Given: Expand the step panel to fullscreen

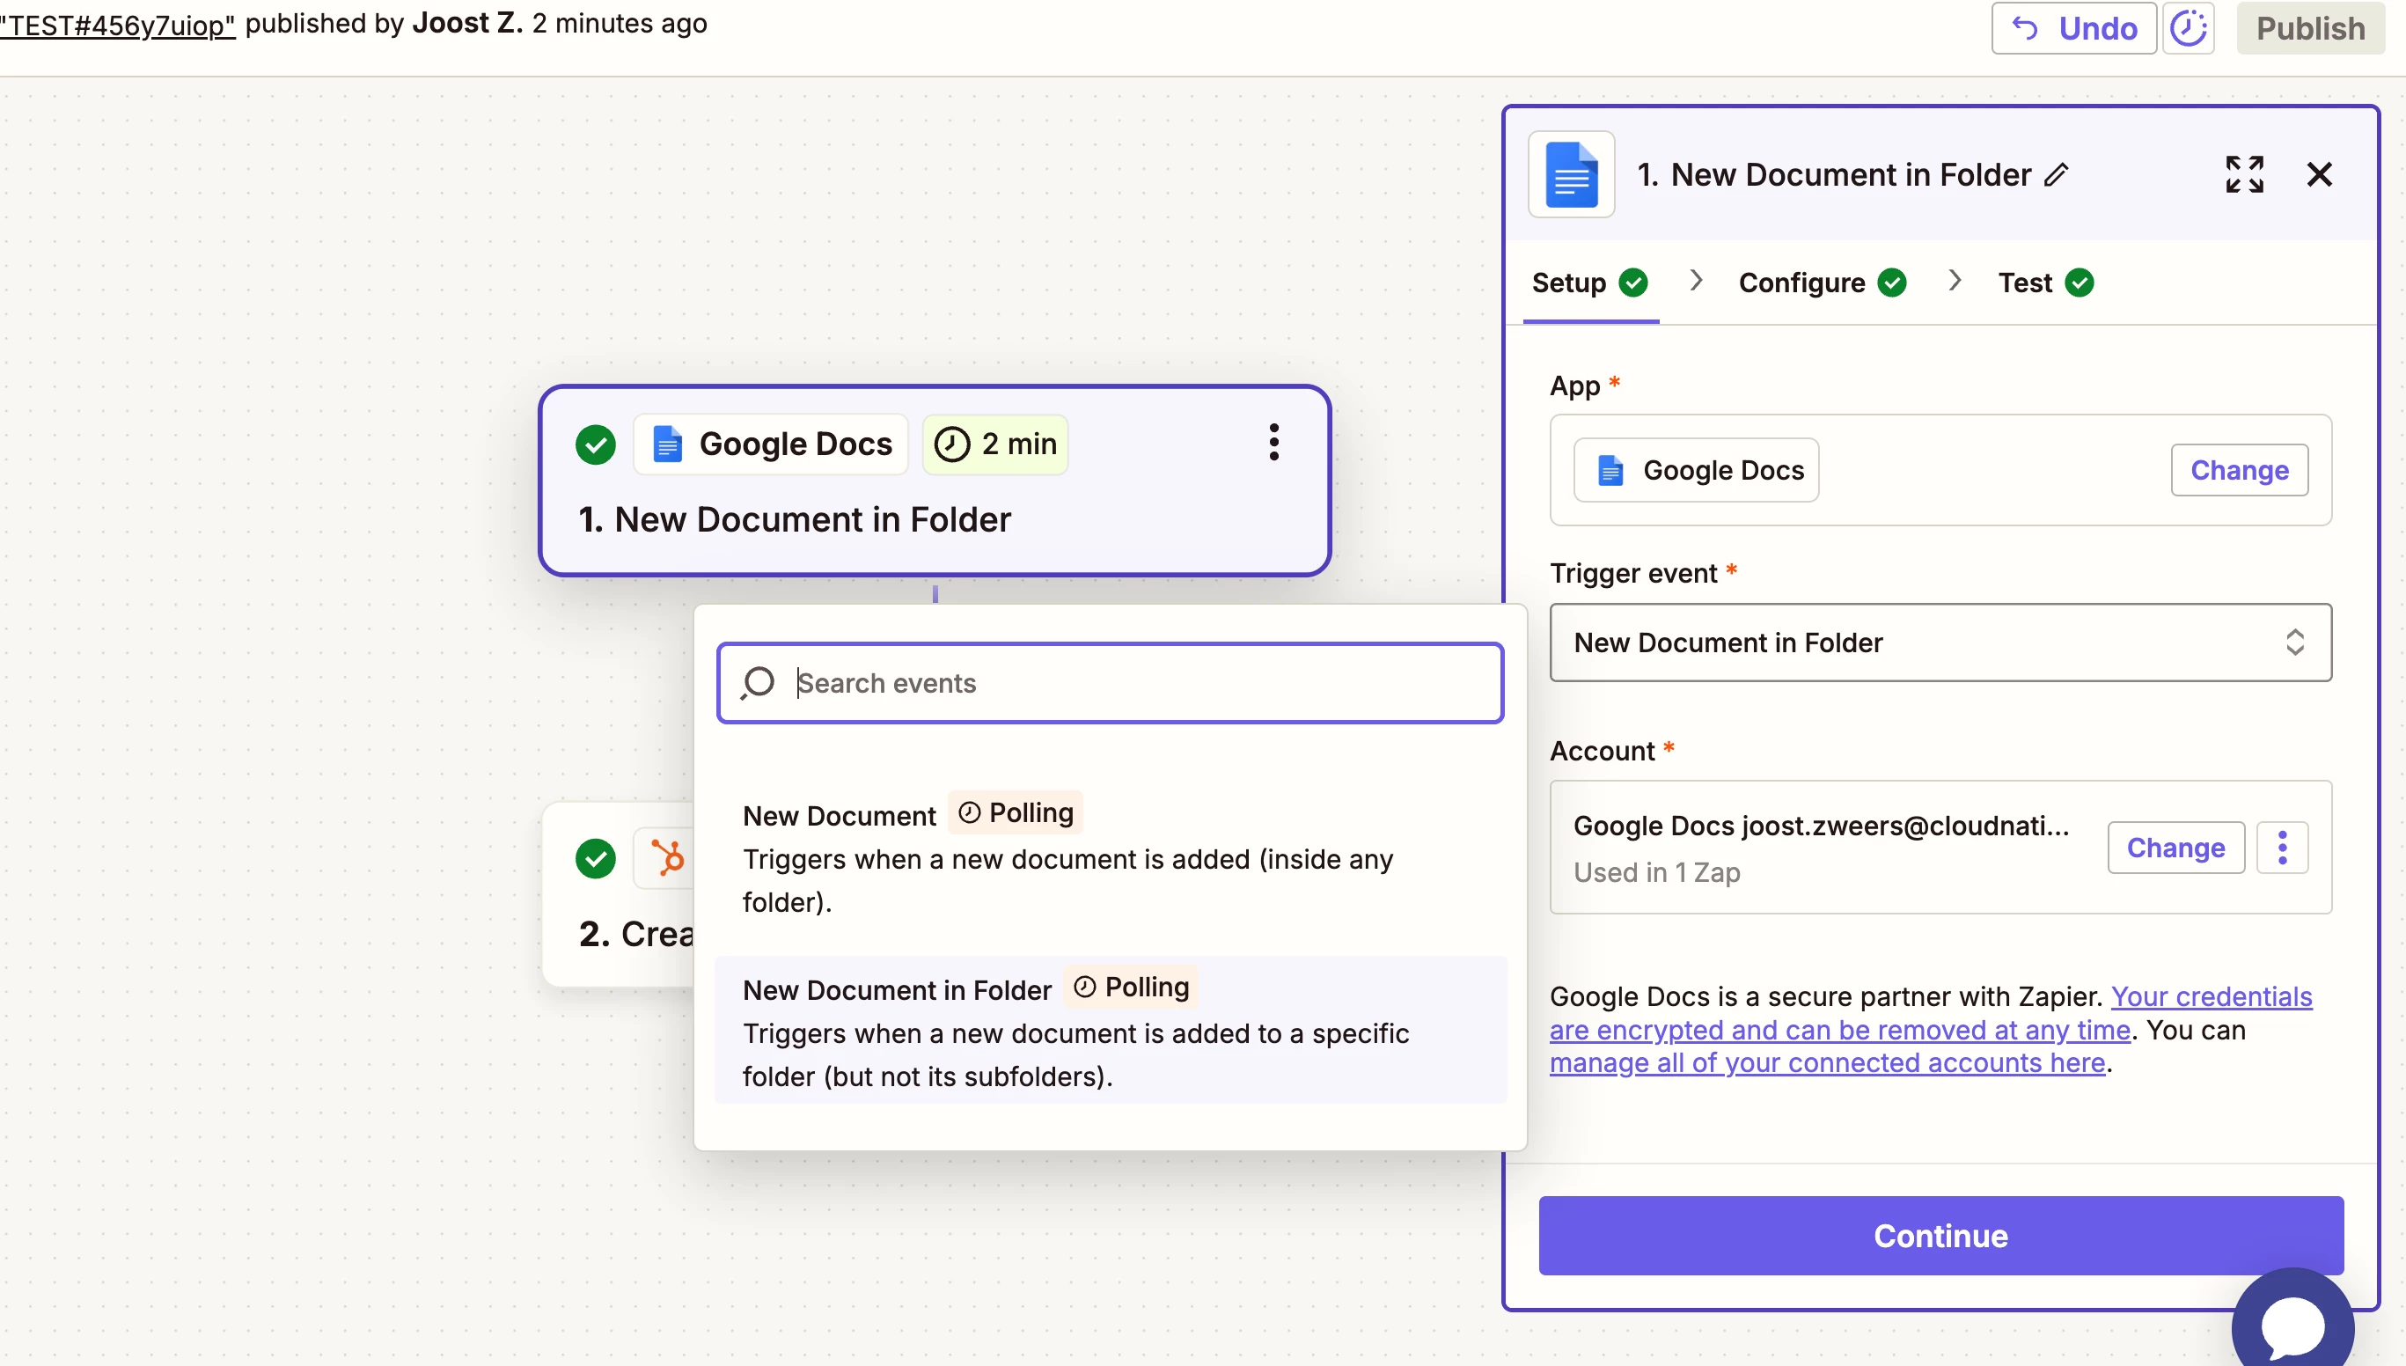Looking at the screenshot, I should pos(2245,174).
